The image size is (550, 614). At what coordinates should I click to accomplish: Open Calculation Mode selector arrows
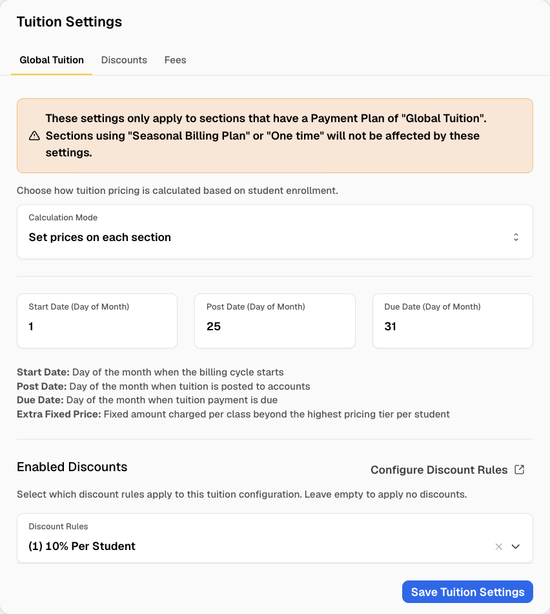click(516, 237)
